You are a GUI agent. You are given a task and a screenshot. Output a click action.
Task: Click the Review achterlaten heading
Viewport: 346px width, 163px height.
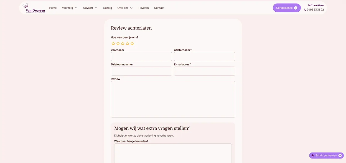point(131,28)
